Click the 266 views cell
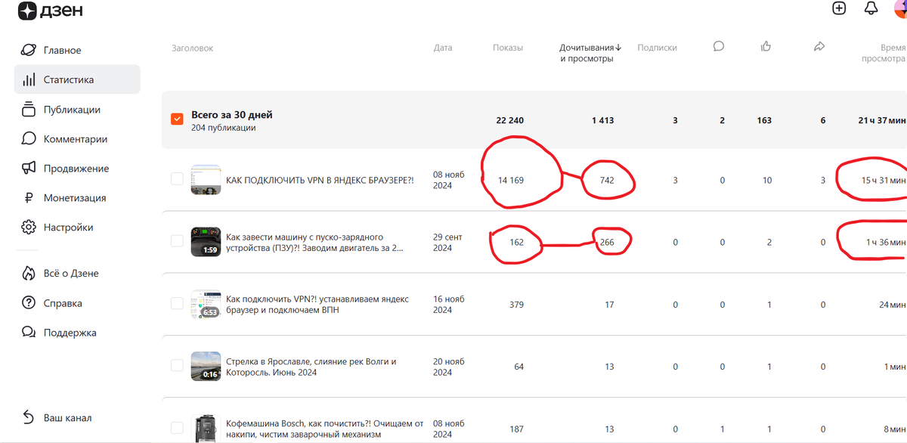 coord(606,242)
